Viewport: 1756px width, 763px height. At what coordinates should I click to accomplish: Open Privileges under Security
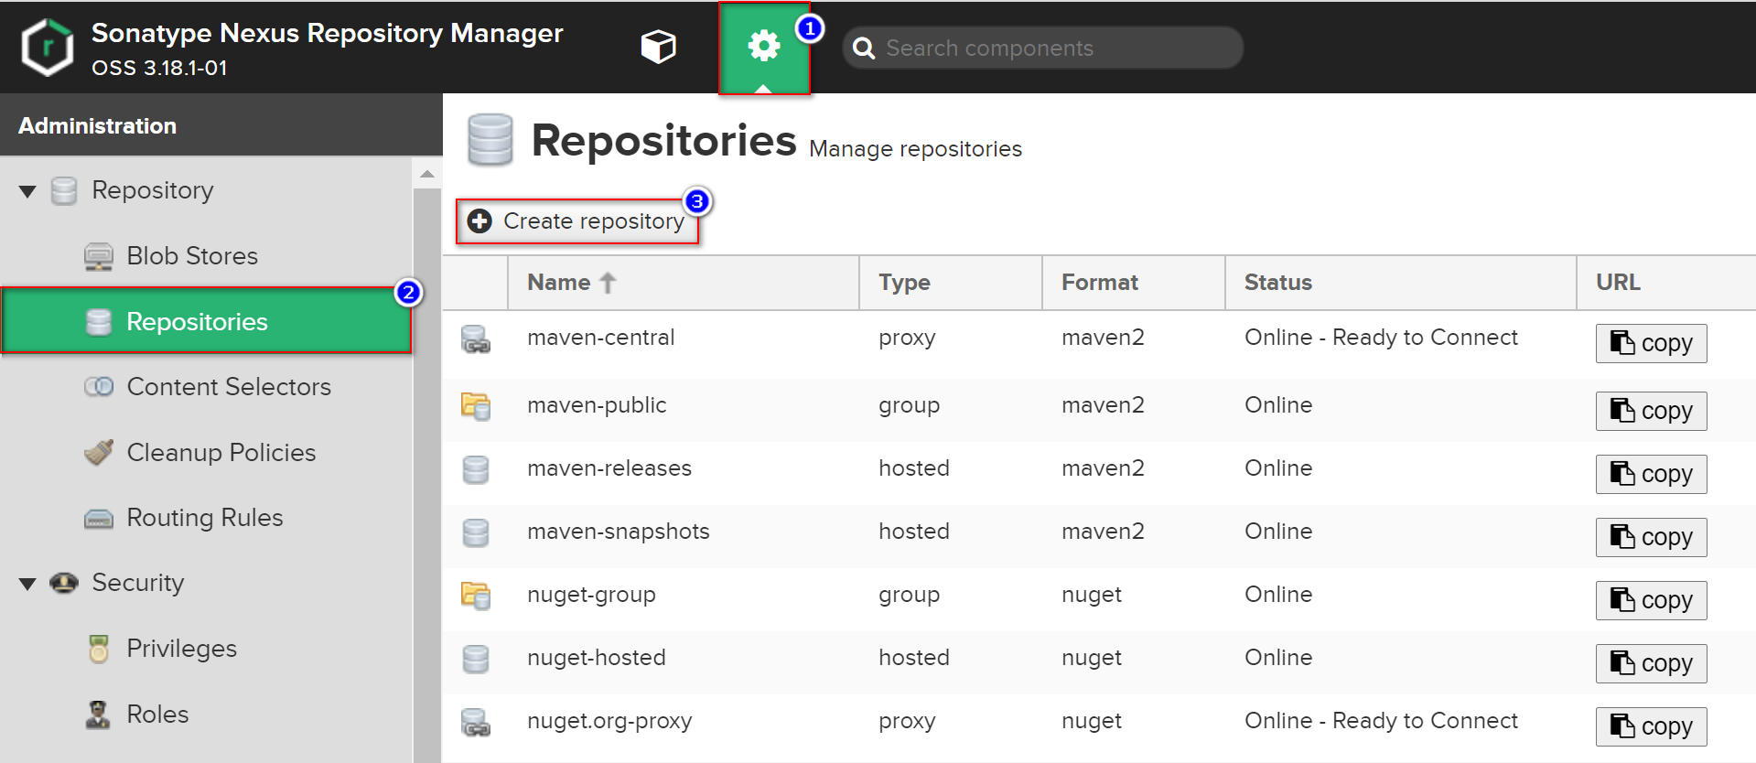click(x=182, y=649)
